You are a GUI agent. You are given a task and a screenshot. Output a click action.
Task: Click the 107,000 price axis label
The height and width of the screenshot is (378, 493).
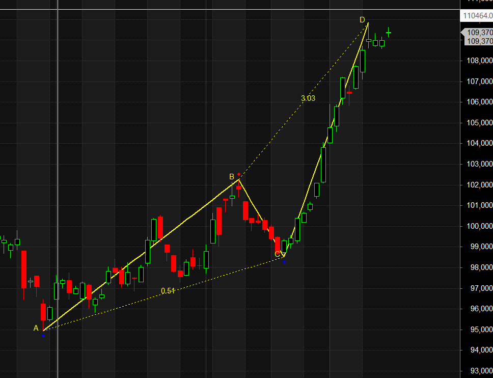click(x=480, y=82)
